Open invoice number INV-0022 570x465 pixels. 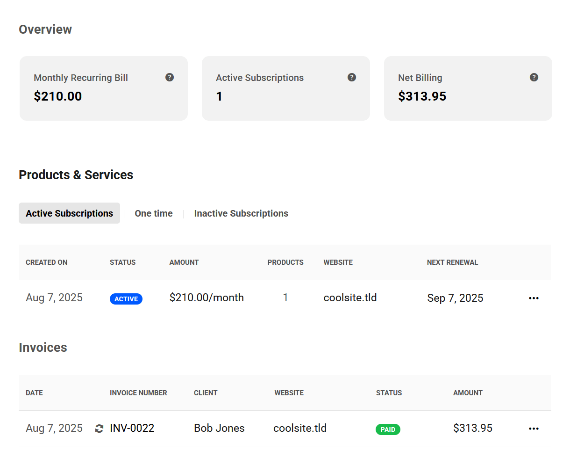[132, 428]
